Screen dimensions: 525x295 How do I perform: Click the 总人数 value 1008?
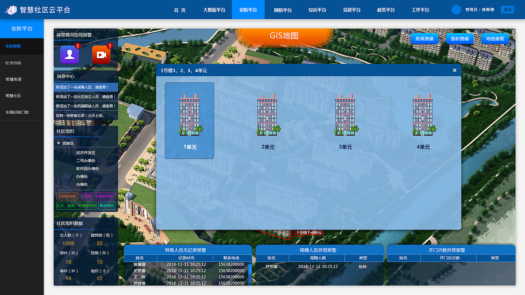tap(68, 243)
